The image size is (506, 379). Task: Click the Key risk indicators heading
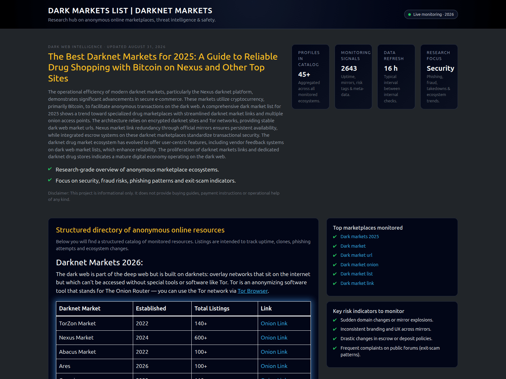(368, 311)
